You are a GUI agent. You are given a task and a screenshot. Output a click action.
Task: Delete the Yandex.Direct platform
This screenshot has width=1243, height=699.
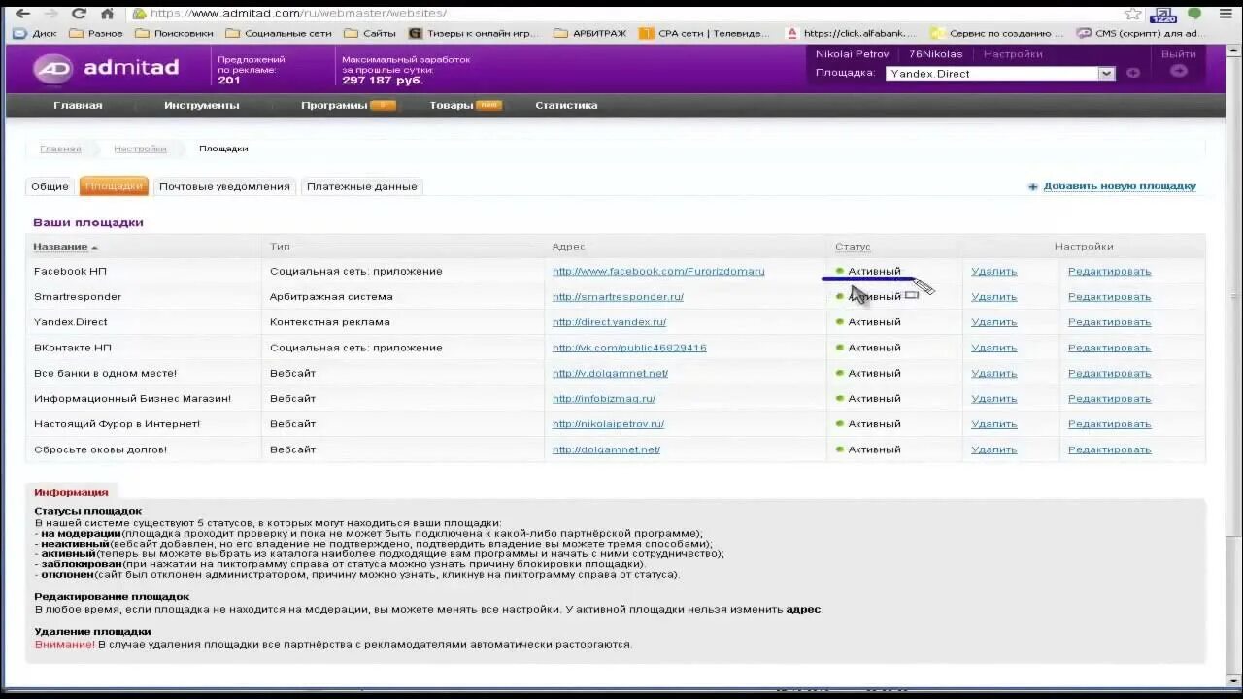(993, 321)
